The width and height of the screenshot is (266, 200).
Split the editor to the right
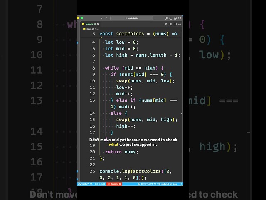(x=175, y=24)
